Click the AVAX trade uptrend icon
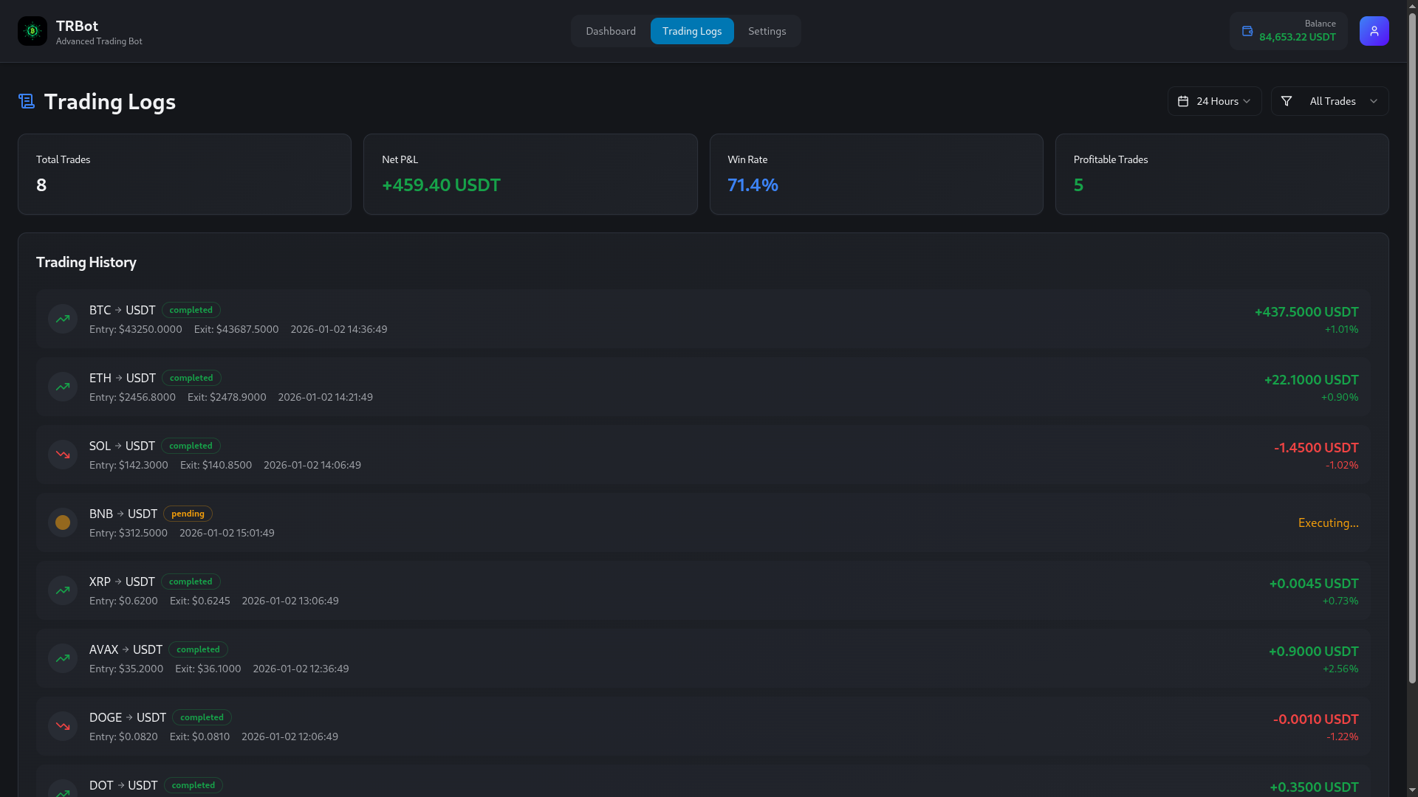 click(63, 658)
